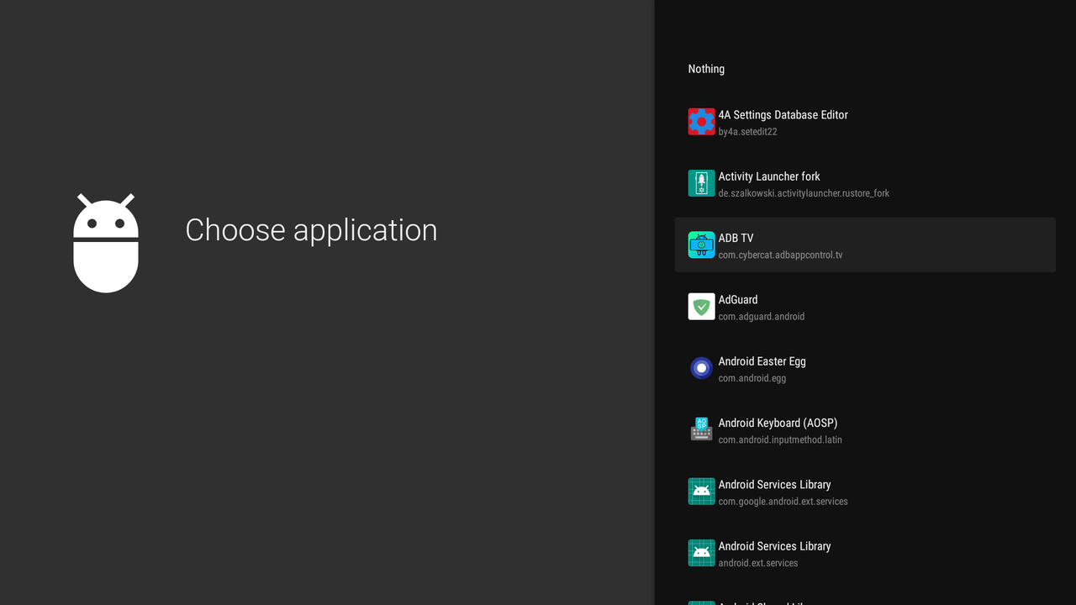Click the icon beside com.google.android.ext.services
The width and height of the screenshot is (1076, 605).
702,492
